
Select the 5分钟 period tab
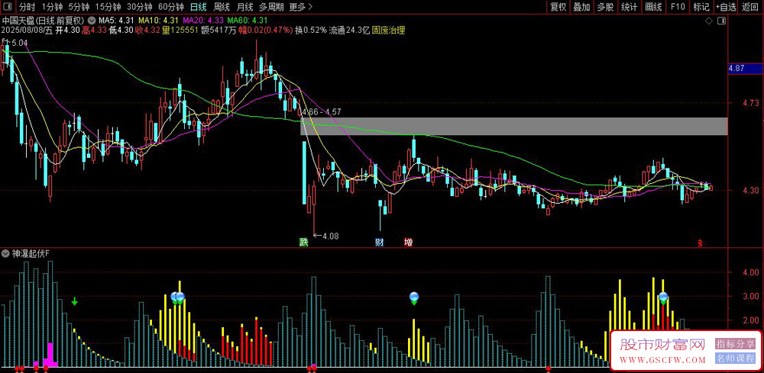(79, 7)
